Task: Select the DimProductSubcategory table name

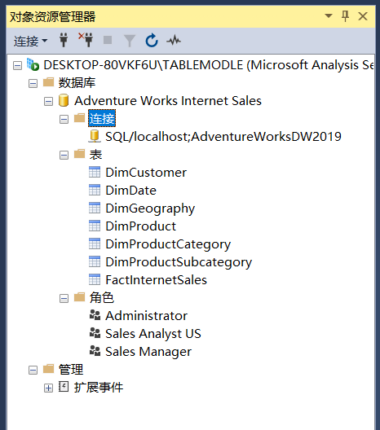Action: 179,262
